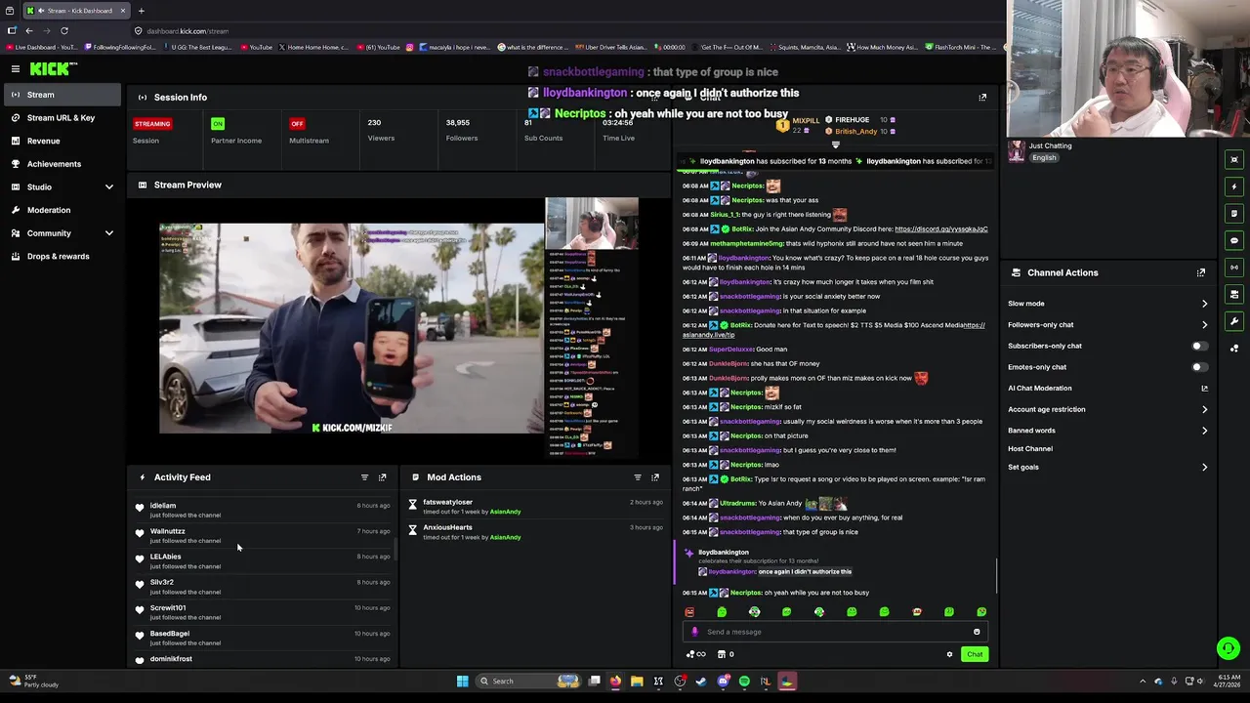Viewport: 1250px width, 703px height.
Task: Open the Achievements page
Action: (x=54, y=164)
